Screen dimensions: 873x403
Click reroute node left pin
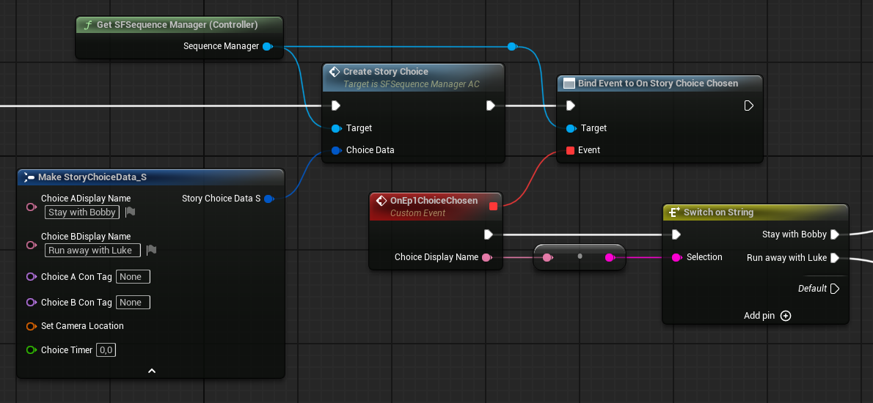coord(547,257)
